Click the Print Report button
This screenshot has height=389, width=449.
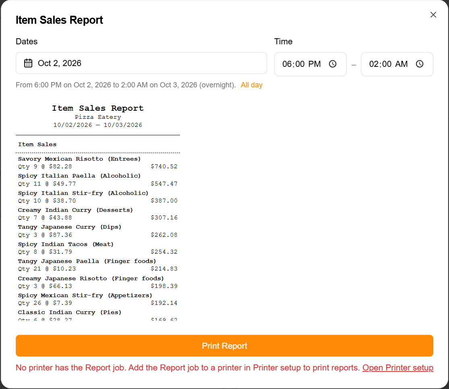(x=225, y=346)
